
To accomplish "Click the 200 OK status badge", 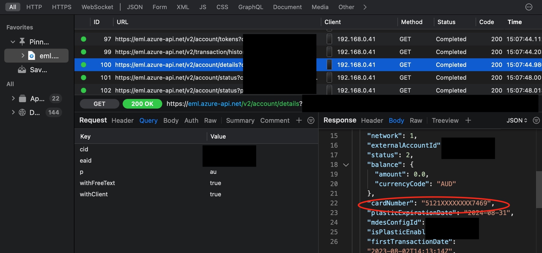I will (x=142, y=104).
